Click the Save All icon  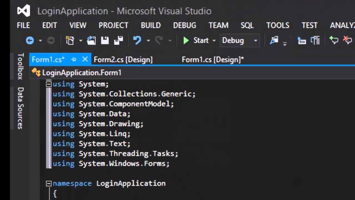tap(119, 41)
